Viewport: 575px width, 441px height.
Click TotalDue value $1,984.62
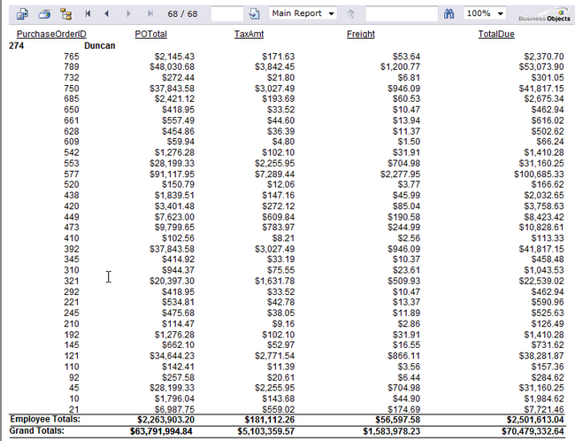pos(544,398)
